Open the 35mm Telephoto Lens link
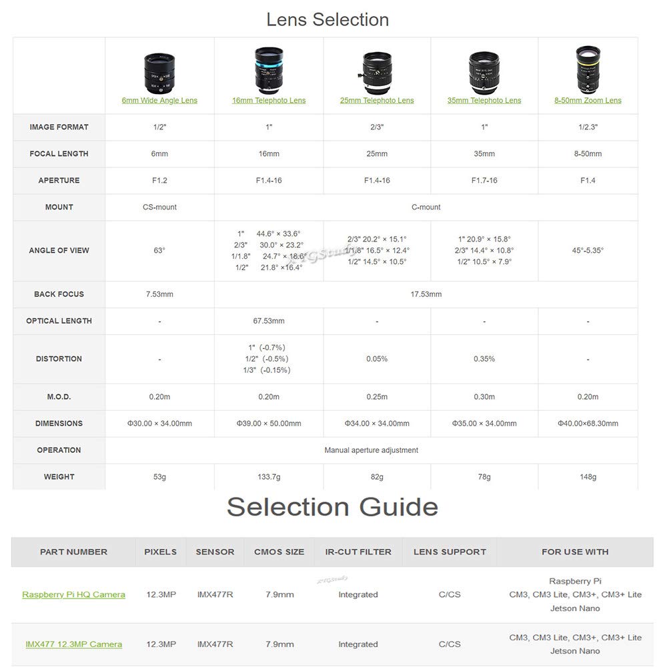 tap(484, 101)
